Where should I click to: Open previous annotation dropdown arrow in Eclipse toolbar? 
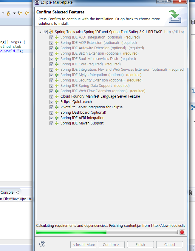14,13
